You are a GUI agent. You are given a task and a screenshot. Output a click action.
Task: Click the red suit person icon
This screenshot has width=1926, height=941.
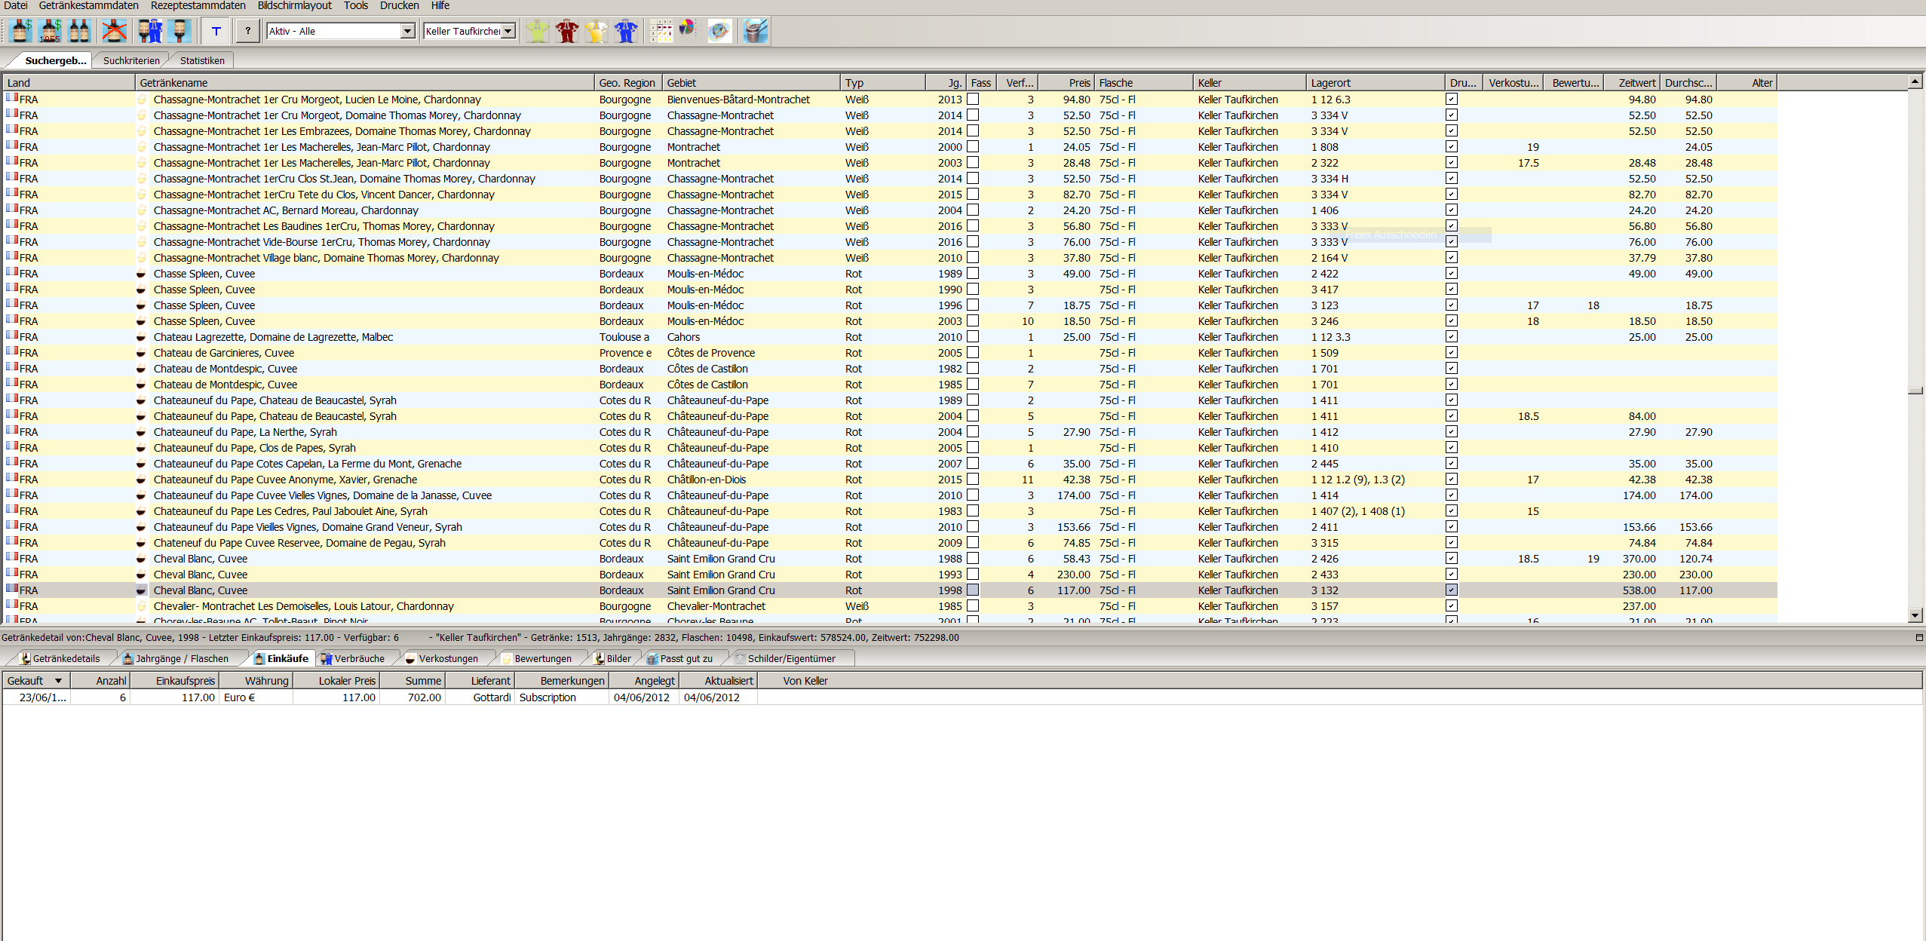point(566,31)
